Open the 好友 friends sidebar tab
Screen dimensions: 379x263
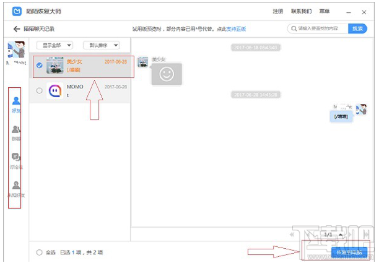(16, 105)
